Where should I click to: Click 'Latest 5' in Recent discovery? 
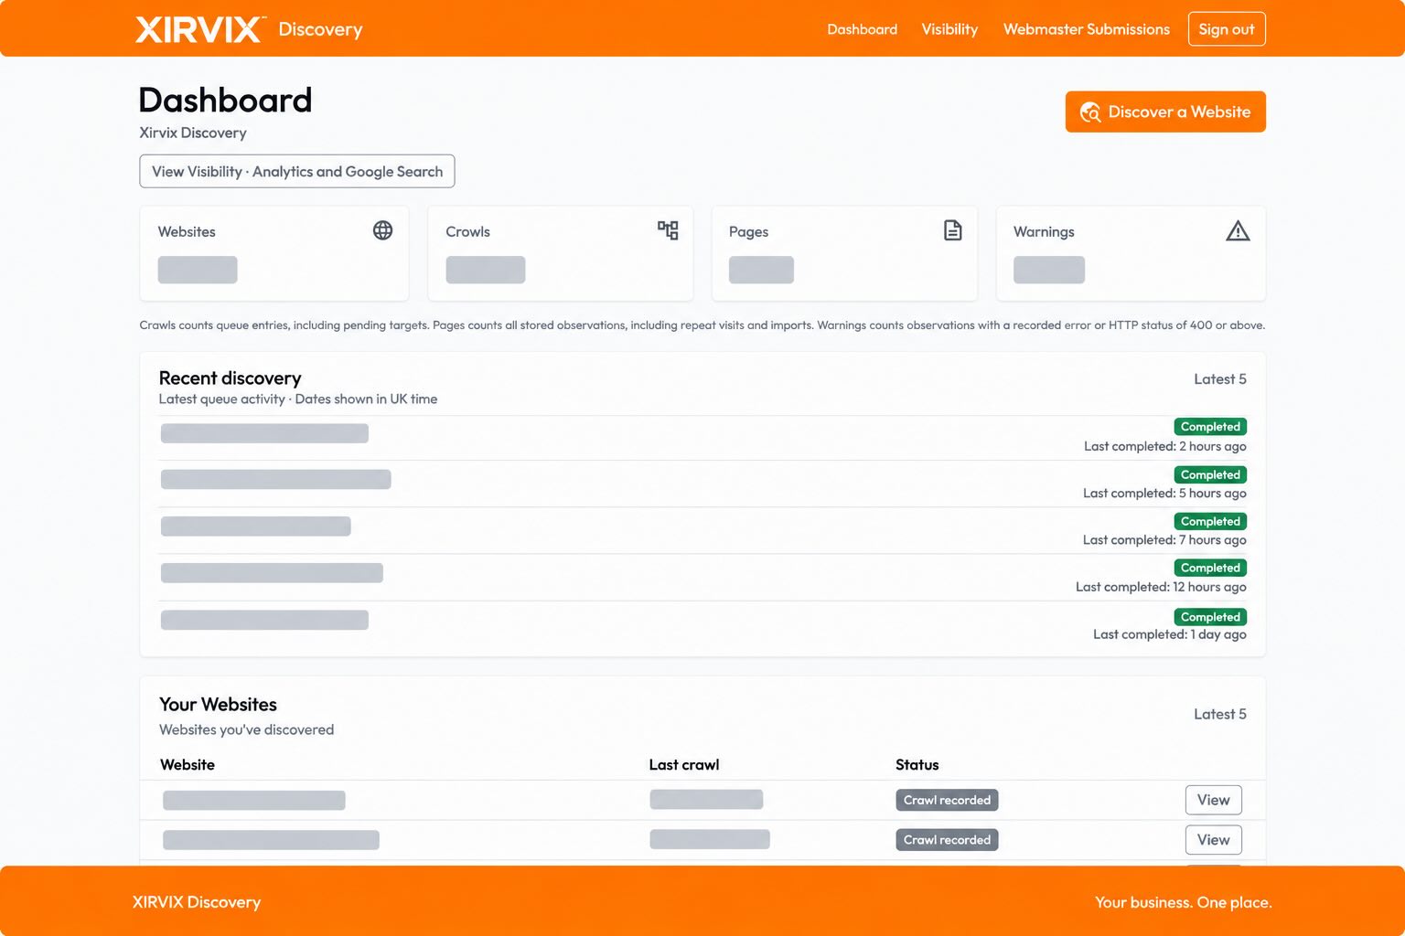coord(1219,379)
